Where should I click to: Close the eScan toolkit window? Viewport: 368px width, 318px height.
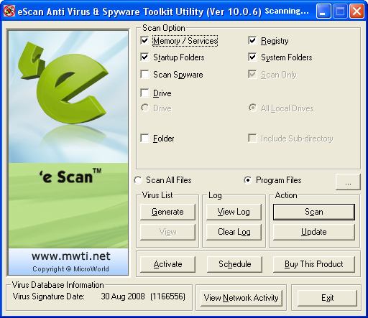click(356, 11)
